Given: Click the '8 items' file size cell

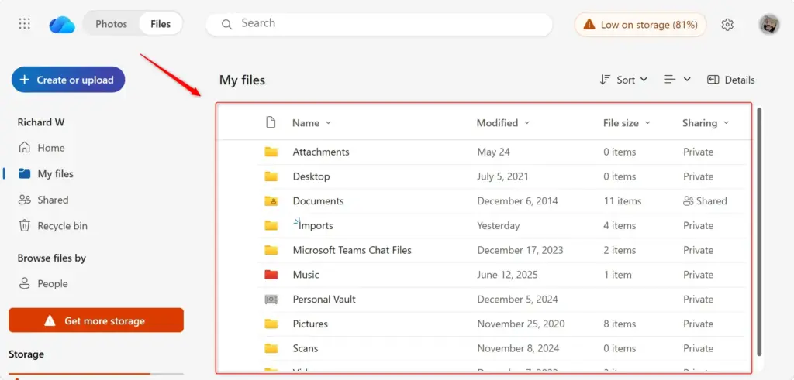Looking at the screenshot, I should (x=620, y=324).
